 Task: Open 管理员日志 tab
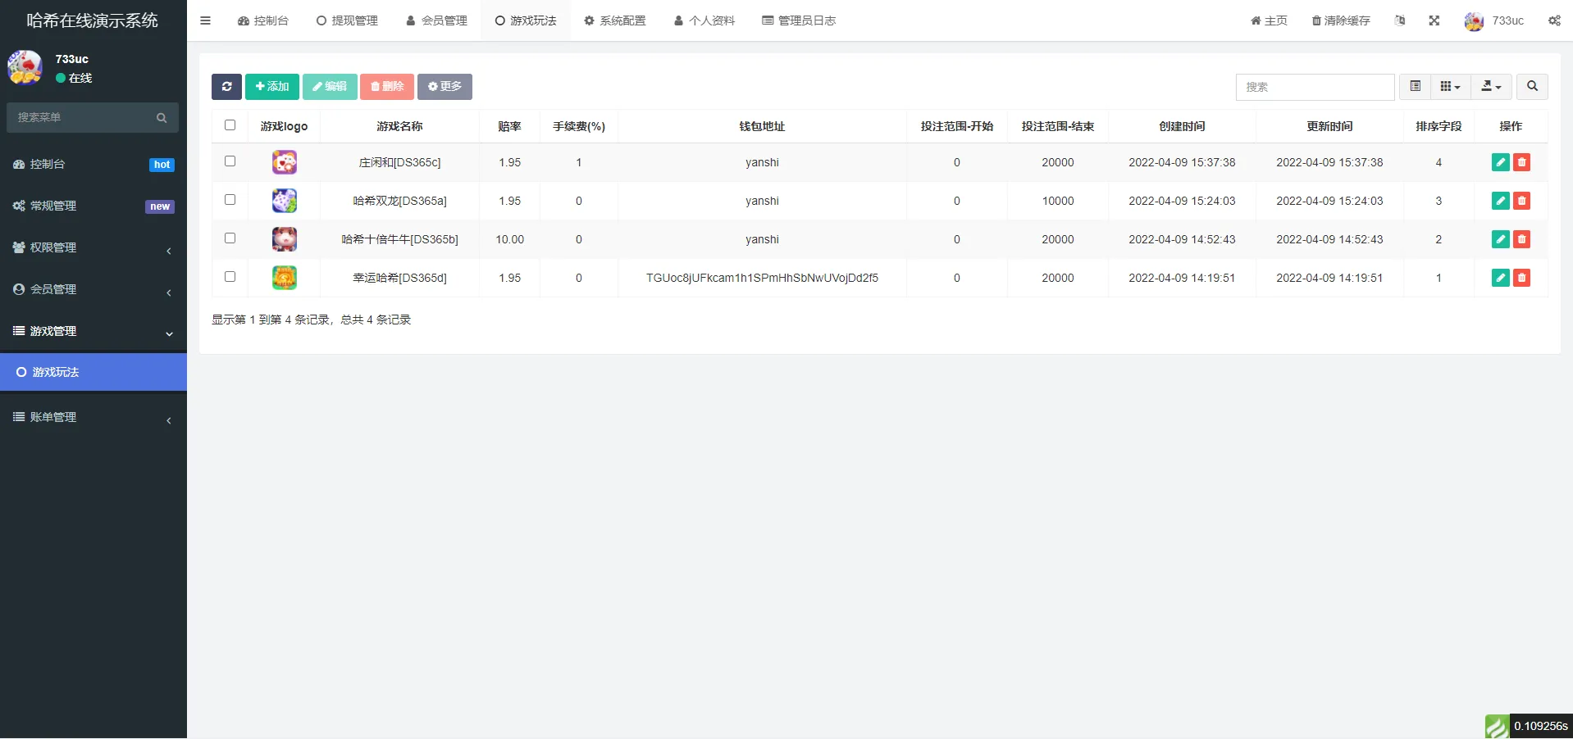pos(799,20)
